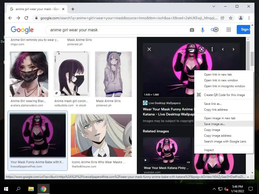Open the notification center icon

tap(251, 189)
